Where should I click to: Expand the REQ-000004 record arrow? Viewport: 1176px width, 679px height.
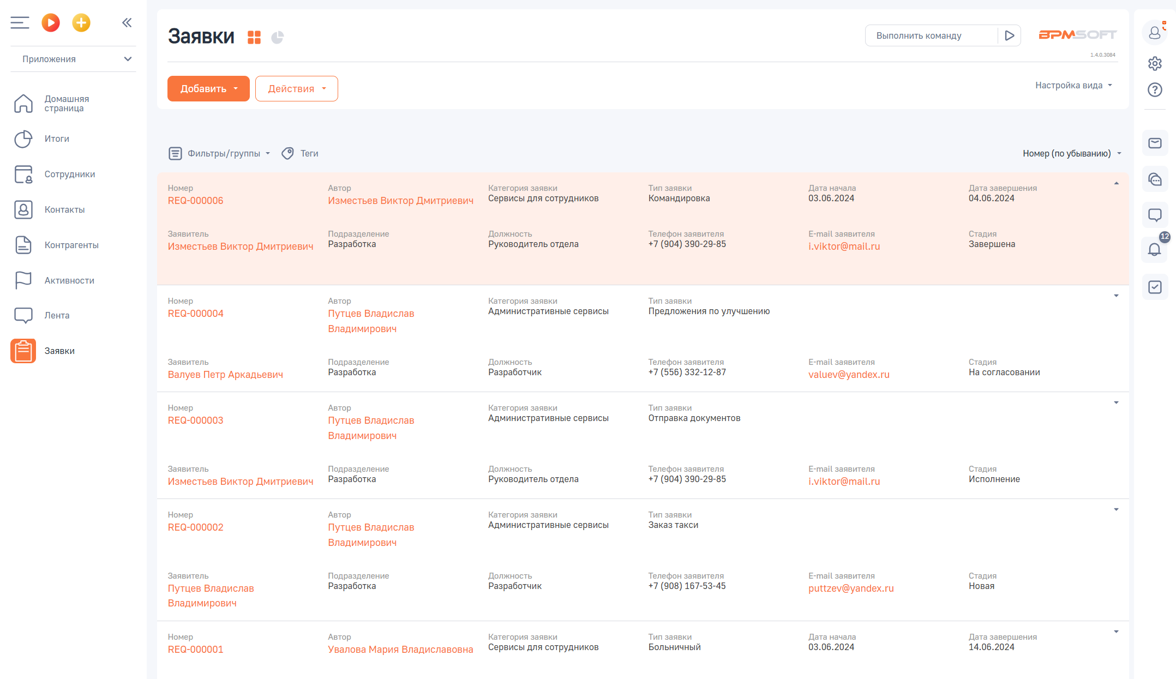(1116, 296)
